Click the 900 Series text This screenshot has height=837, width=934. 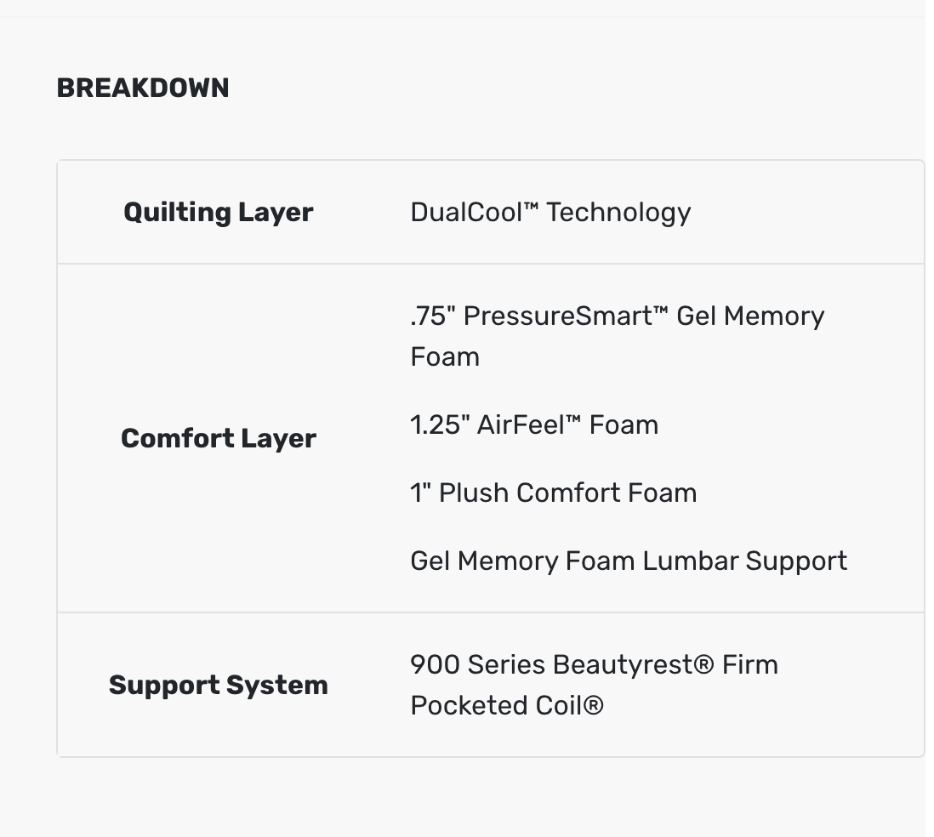click(477, 664)
